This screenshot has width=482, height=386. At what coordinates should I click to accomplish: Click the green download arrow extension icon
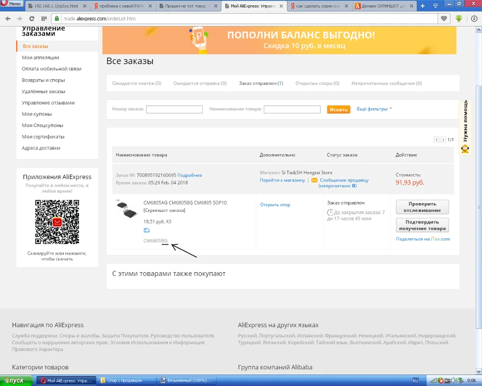pos(459,18)
